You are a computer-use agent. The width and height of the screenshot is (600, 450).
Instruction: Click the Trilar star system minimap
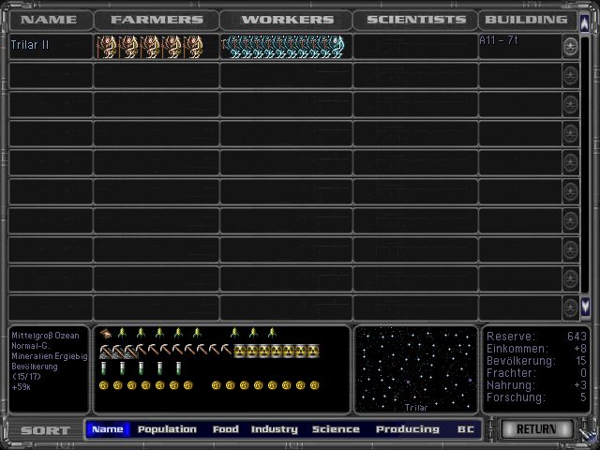pyautogui.click(x=415, y=369)
